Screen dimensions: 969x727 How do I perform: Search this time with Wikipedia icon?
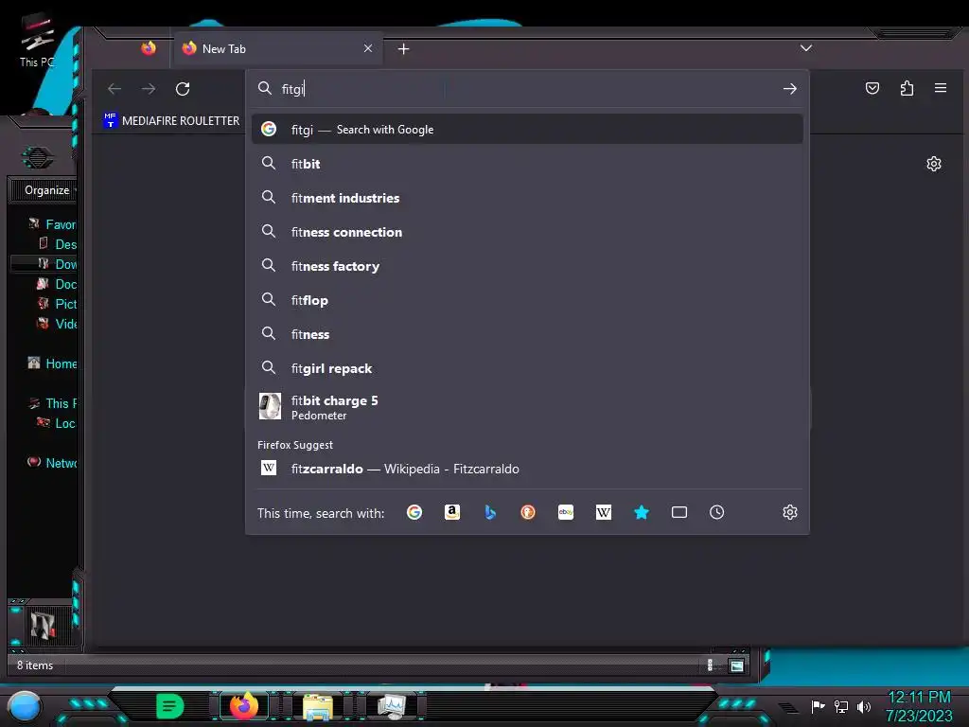pos(603,512)
